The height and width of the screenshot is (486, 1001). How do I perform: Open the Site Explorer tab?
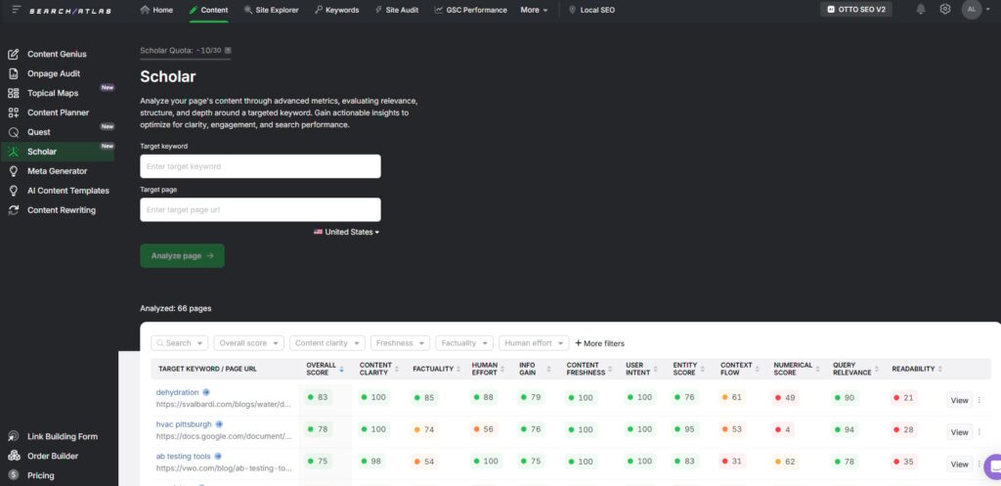(x=272, y=10)
